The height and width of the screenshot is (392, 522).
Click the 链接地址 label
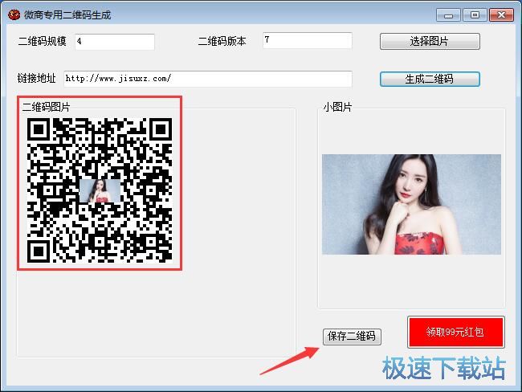[x=36, y=79]
